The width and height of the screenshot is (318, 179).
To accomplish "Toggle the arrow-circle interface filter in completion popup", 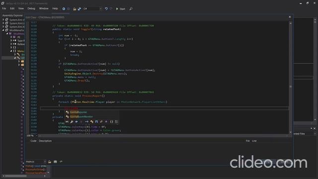I will coord(86,121).
